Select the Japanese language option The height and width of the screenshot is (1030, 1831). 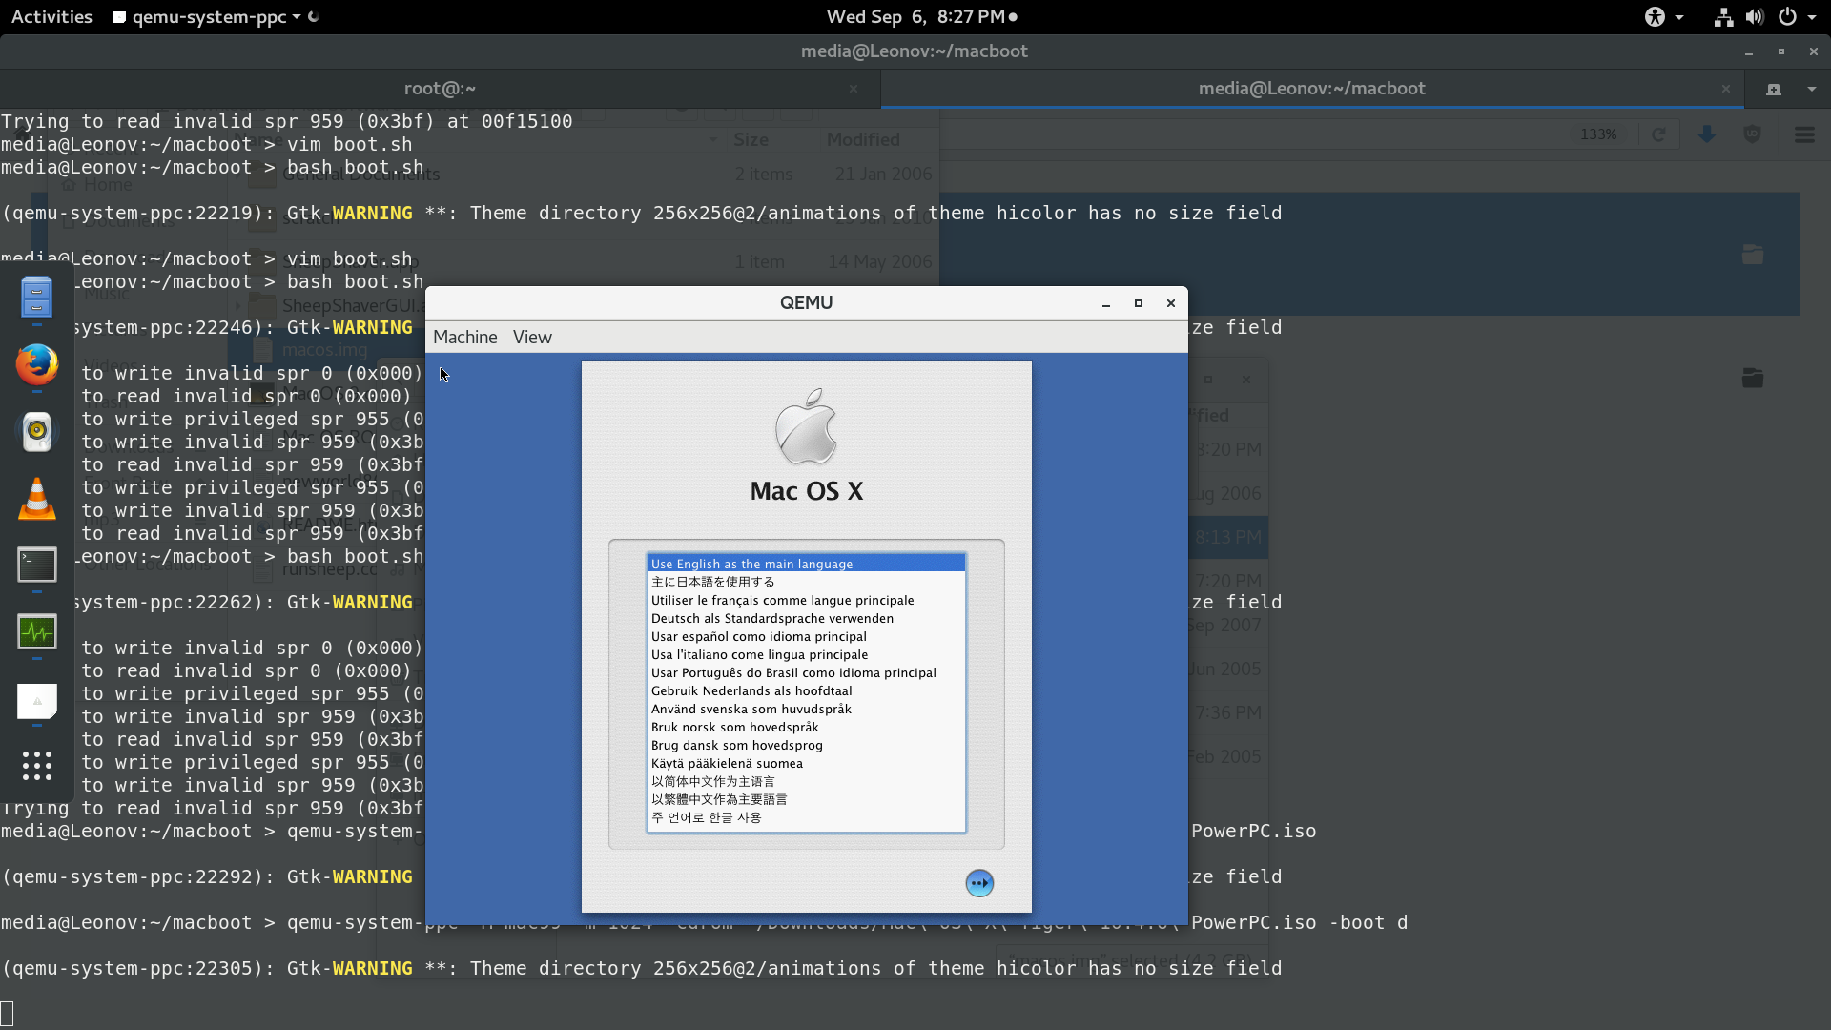(806, 582)
